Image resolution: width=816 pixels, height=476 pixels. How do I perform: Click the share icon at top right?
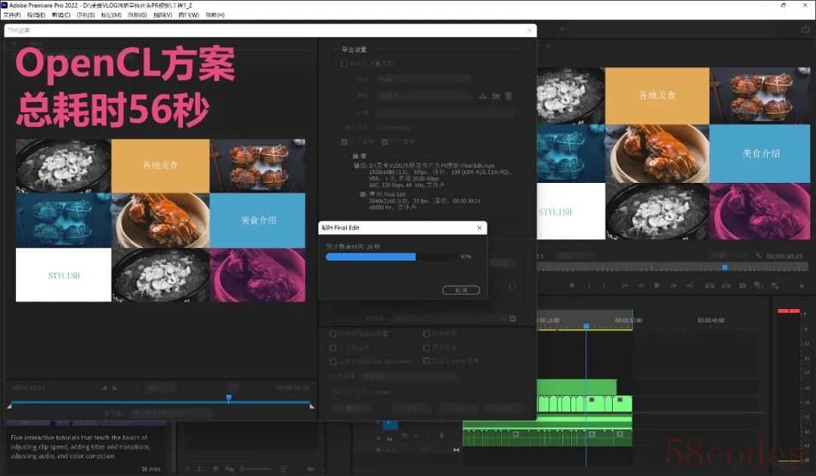point(805,29)
